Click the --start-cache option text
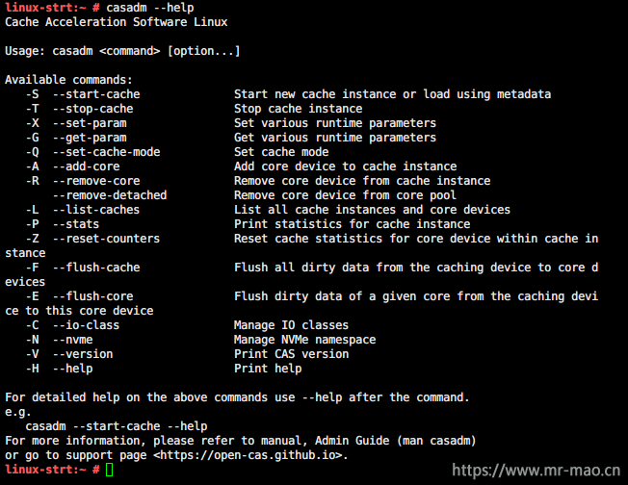The height and width of the screenshot is (485, 628). 96,94
